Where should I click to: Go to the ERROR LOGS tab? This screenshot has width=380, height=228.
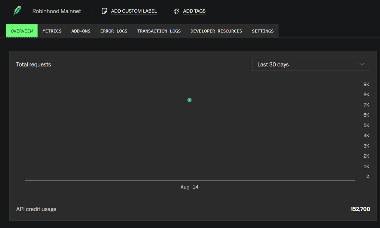coord(114,31)
